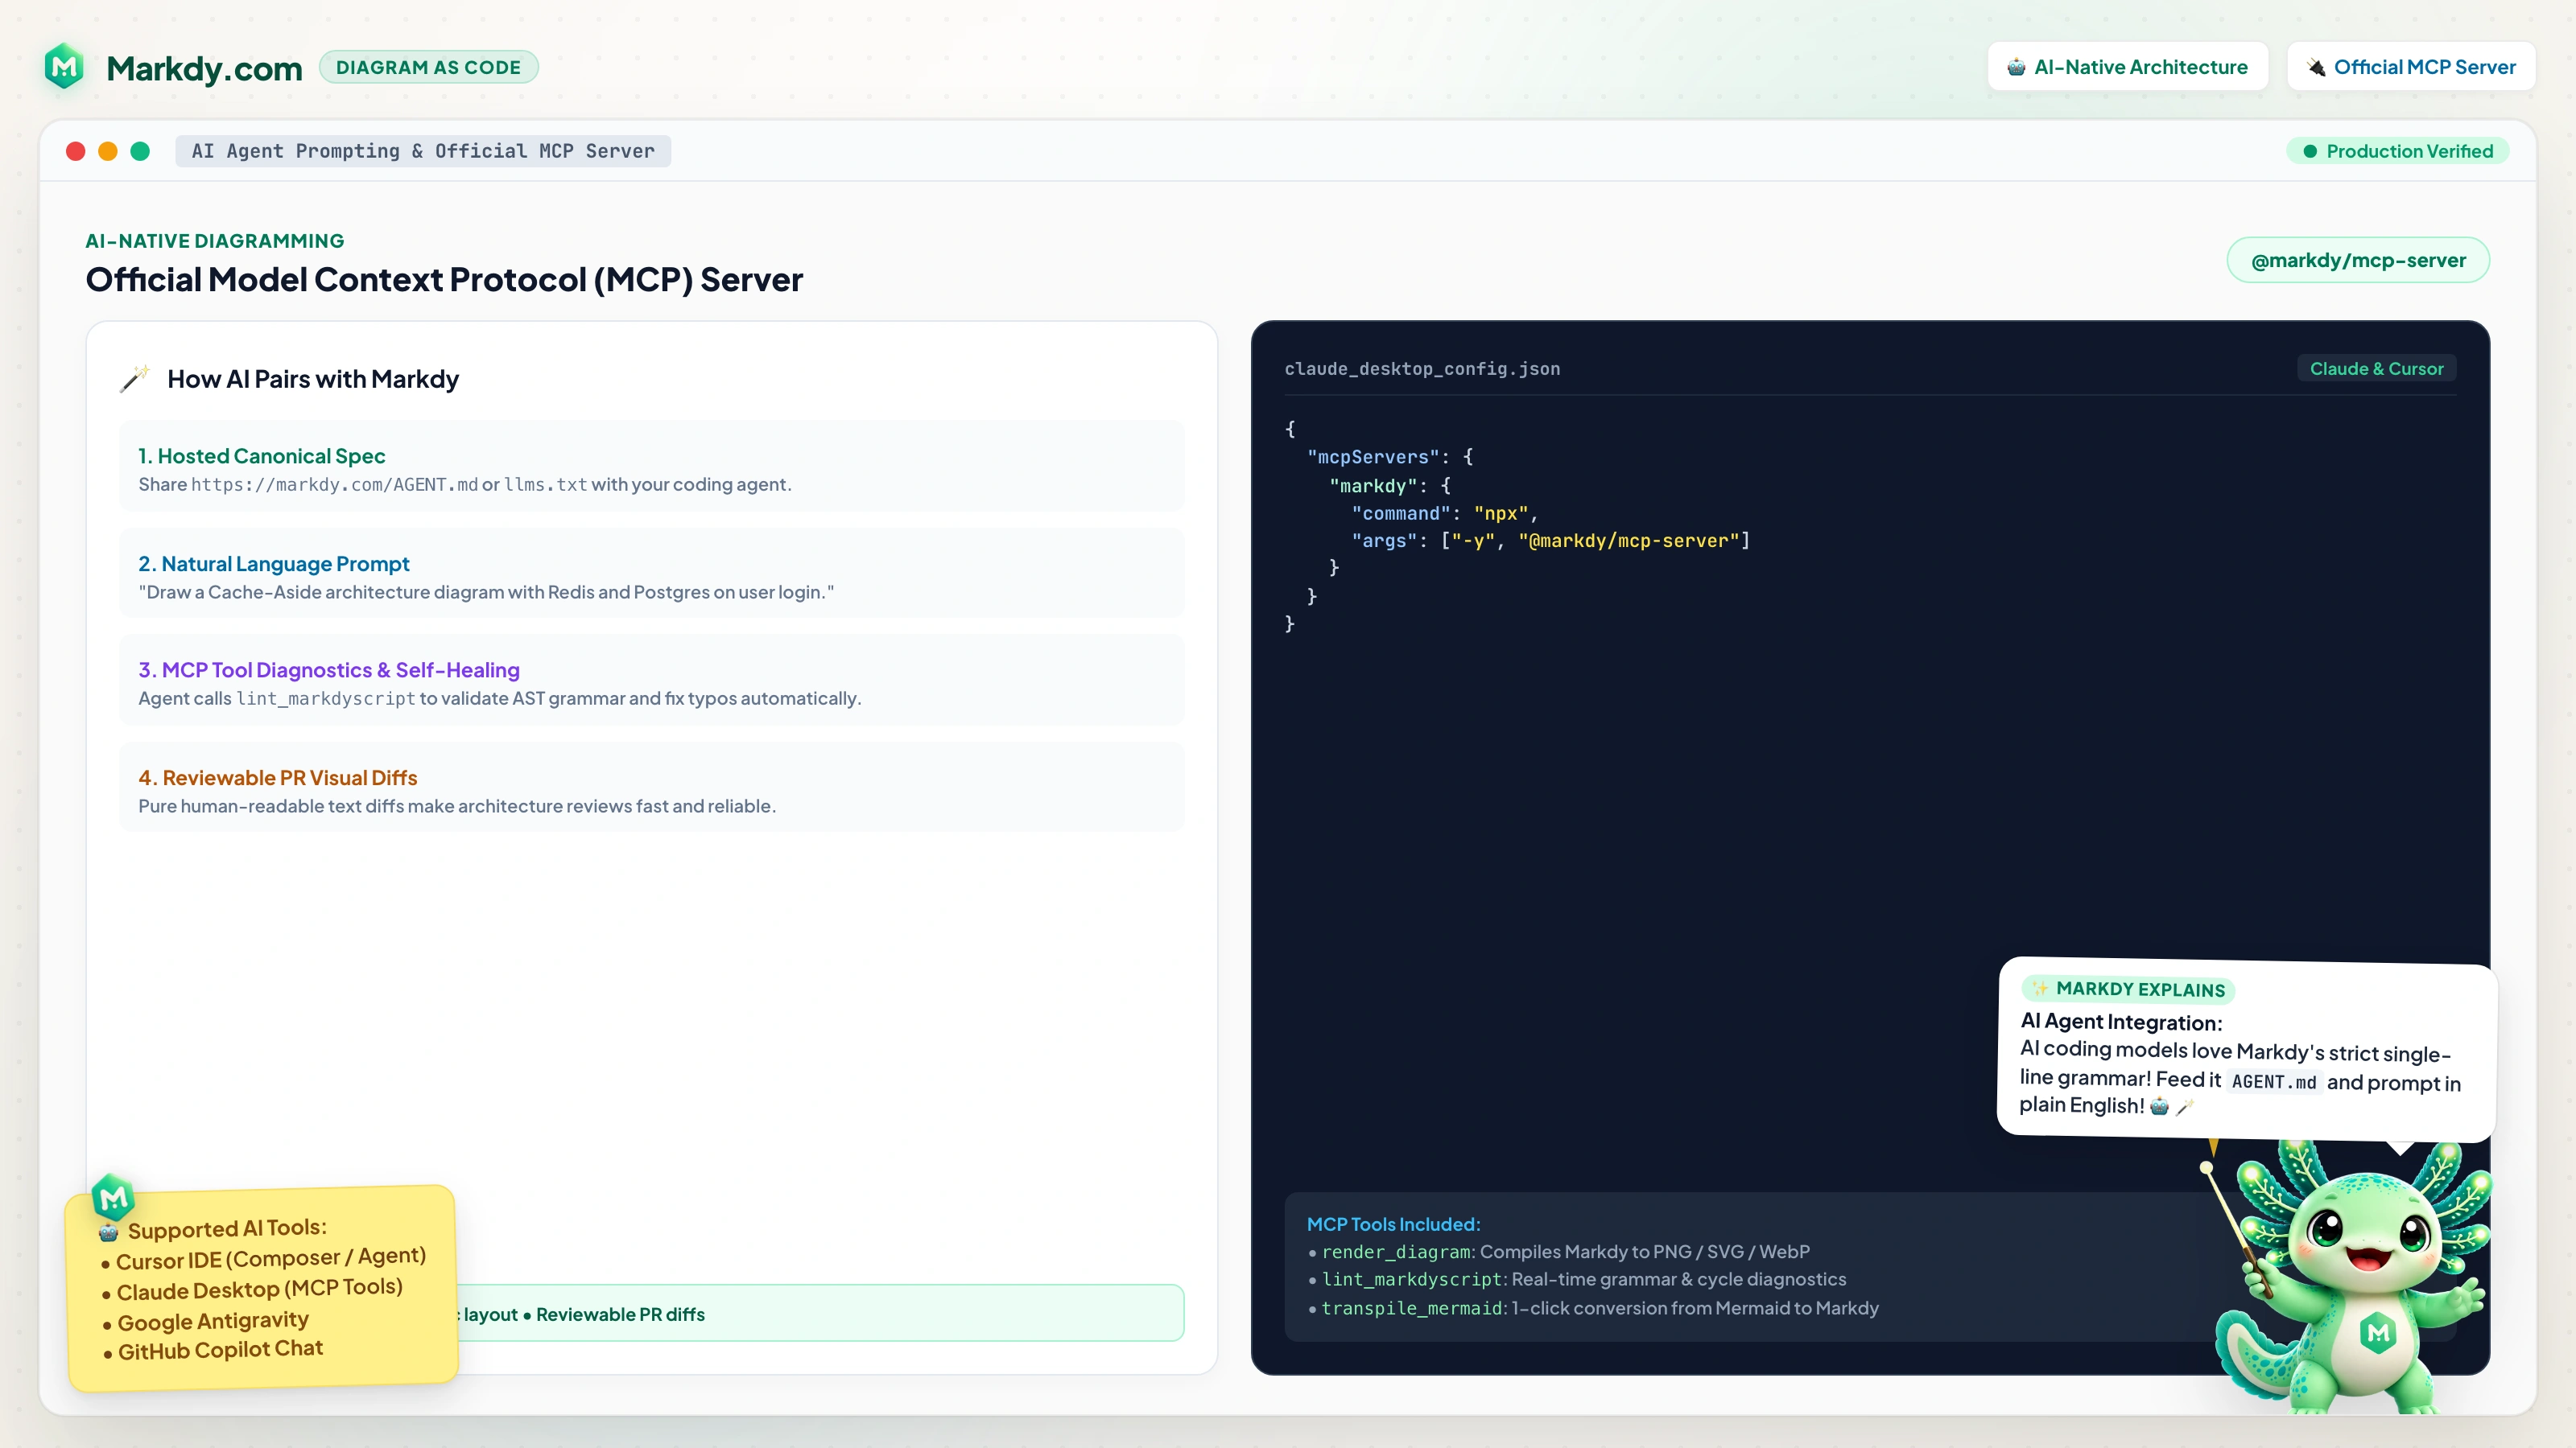
Task: Open the Natural Language Prompt step card
Action: 652,574
